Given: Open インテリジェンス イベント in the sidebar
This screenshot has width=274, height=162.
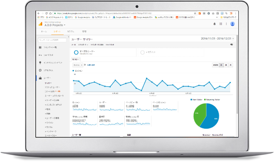Looking at the screenshot, I should coord(53,63).
